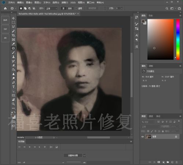Open the 创建帧动画 type dropdown arrow
The width and height of the screenshot is (183, 165).
84,155
